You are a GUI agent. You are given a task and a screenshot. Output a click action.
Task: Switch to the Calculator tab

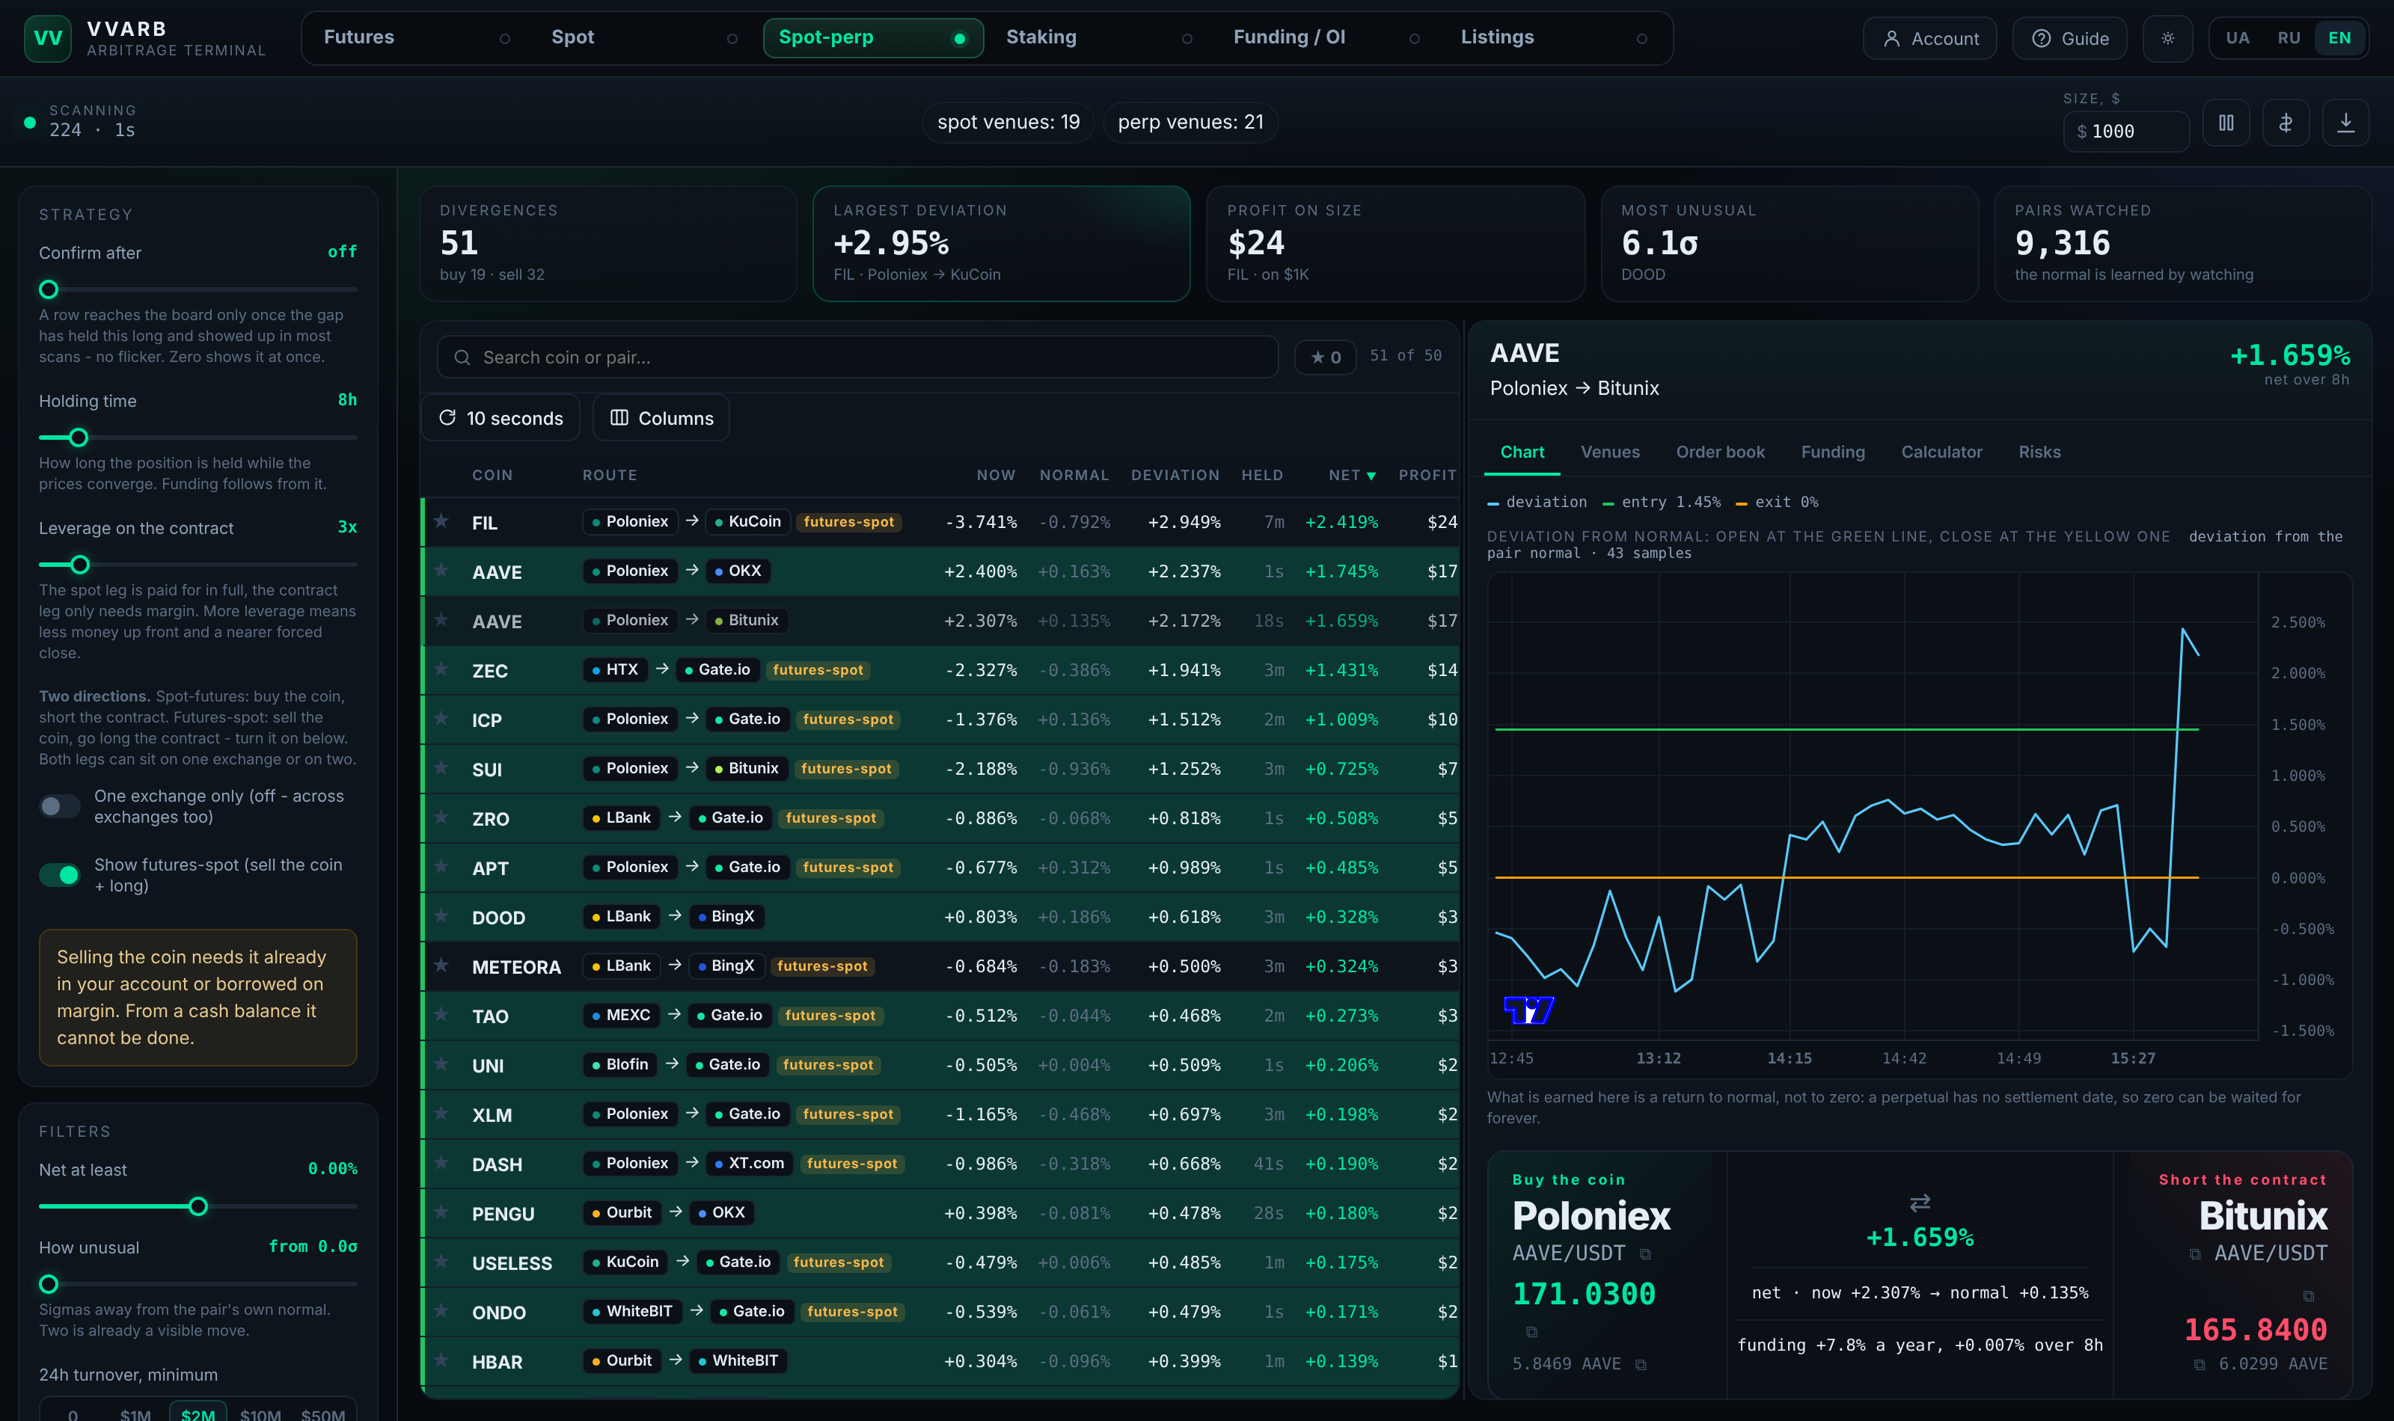[1941, 452]
